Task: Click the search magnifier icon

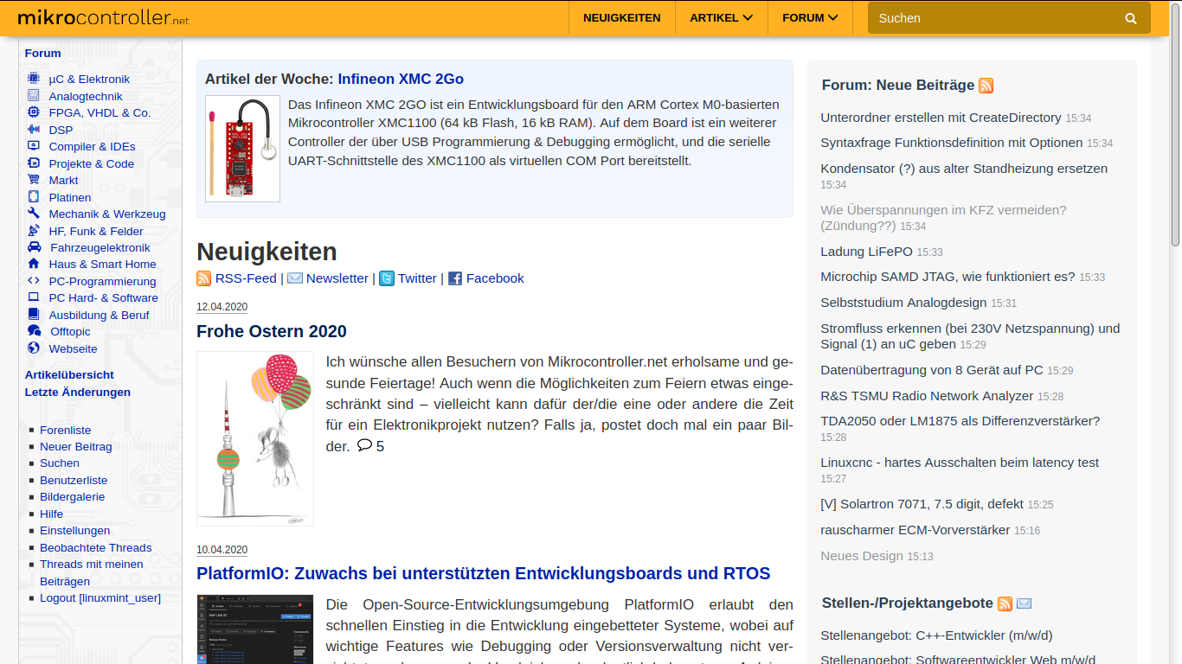Action: (x=1131, y=18)
